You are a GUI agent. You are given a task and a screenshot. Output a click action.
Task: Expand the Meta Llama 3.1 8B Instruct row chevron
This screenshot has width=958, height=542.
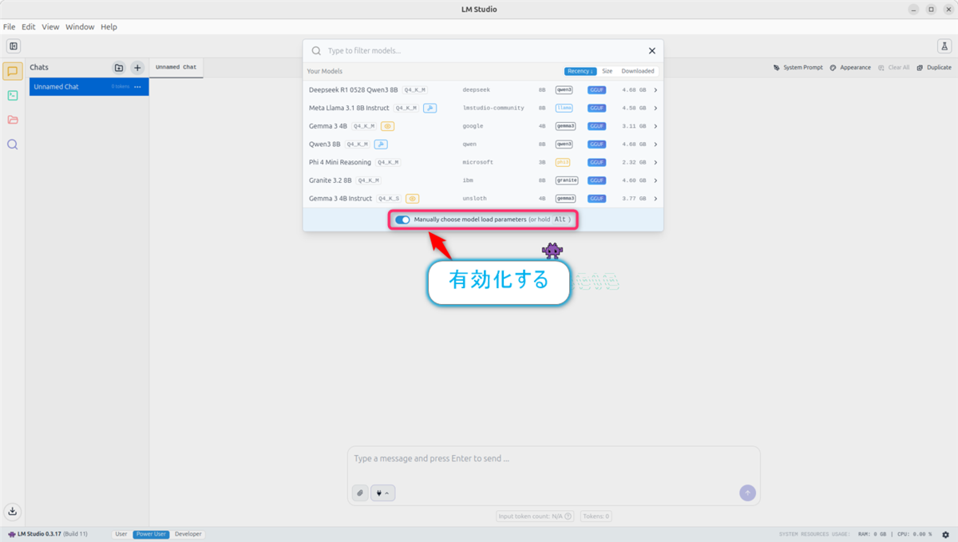(x=655, y=108)
